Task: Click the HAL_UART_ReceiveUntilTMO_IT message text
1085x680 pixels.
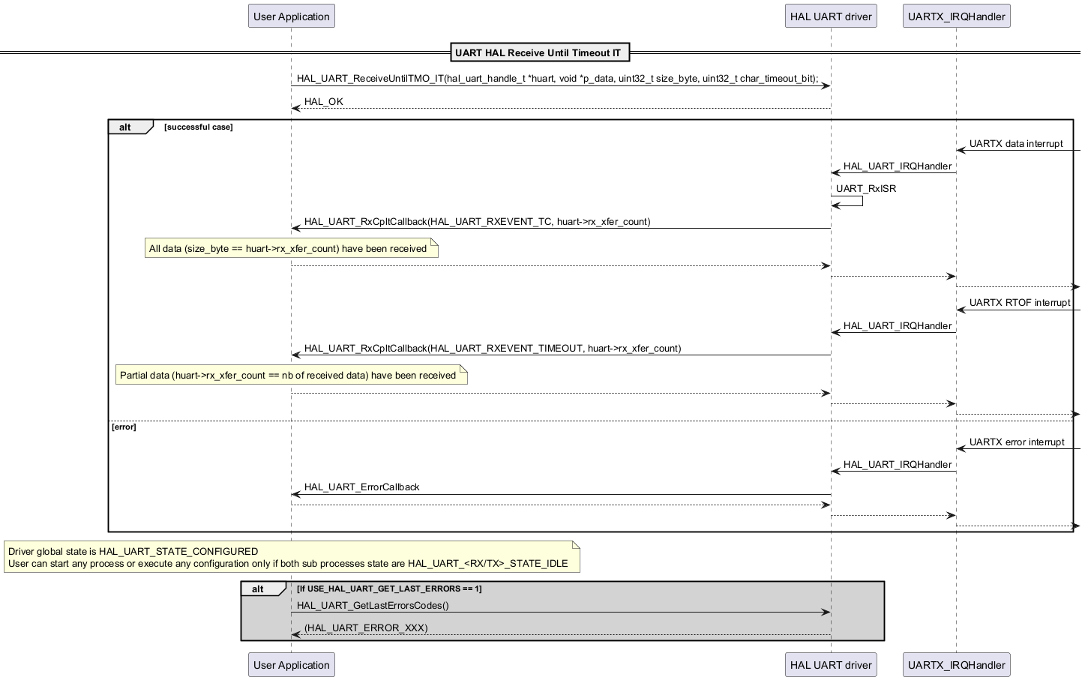Action: coord(557,79)
